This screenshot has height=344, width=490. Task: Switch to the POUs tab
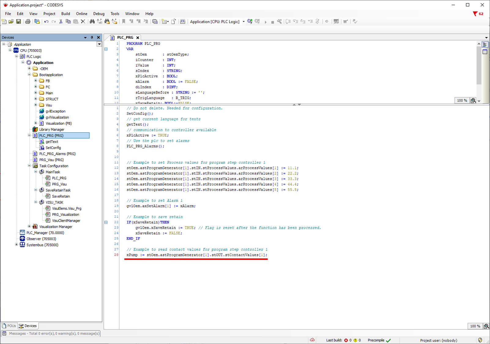(x=9, y=326)
